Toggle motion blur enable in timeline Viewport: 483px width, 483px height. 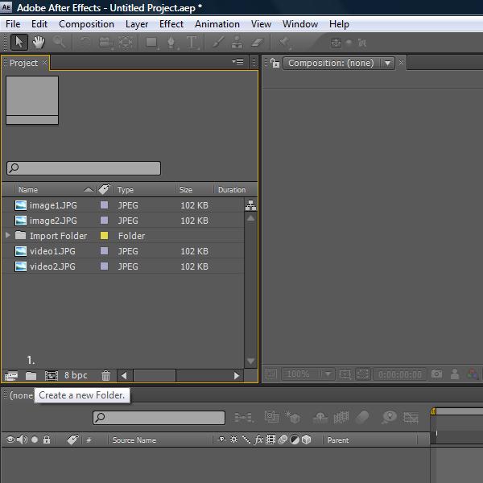(362, 417)
